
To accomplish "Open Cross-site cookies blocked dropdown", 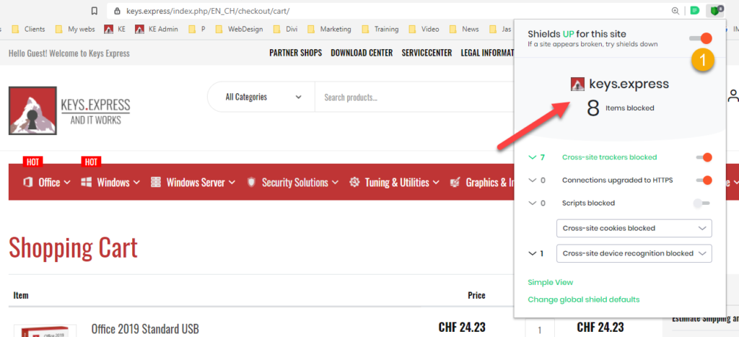I will 634,228.
